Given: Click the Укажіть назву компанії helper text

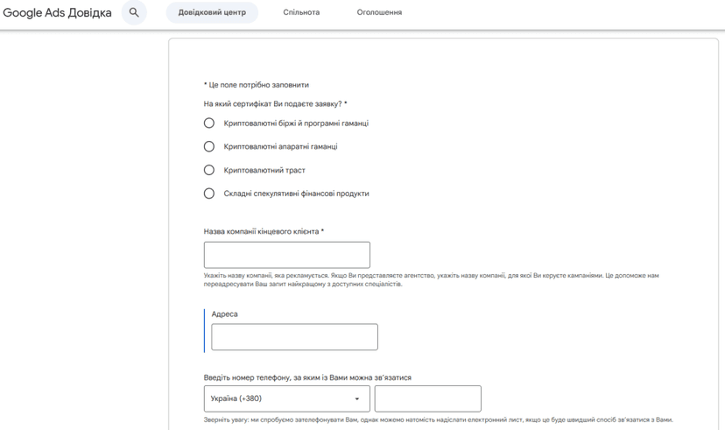Looking at the screenshot, I should 431,279.
